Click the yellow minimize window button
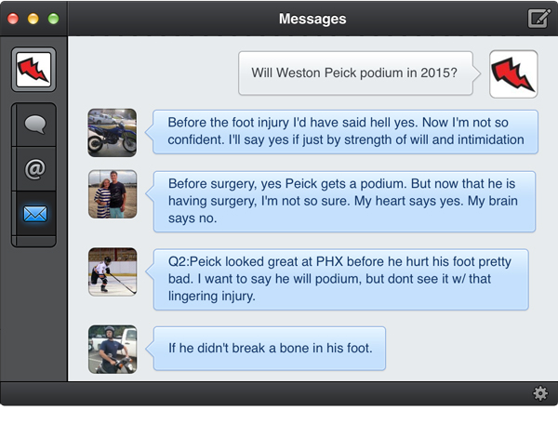This screenshot has height=423, width=558. point(33,19)
